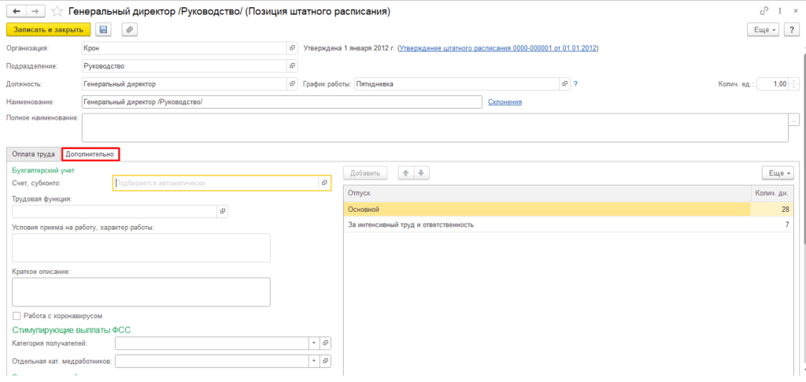806x382 pixels.
Task: Select the Дополнительно tab
Action: 90,154
